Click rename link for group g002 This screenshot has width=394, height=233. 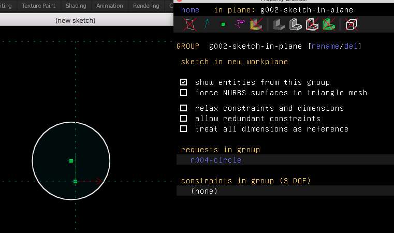point(325,46)
